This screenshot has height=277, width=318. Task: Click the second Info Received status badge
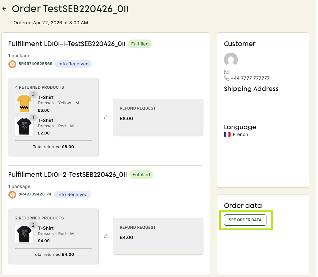point(72,195)
